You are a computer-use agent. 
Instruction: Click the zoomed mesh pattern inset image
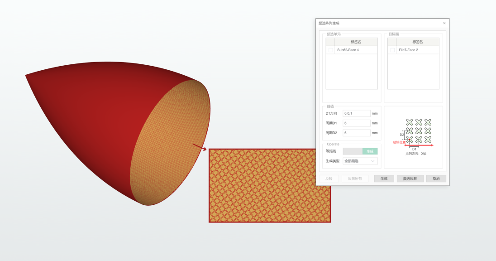270,185
